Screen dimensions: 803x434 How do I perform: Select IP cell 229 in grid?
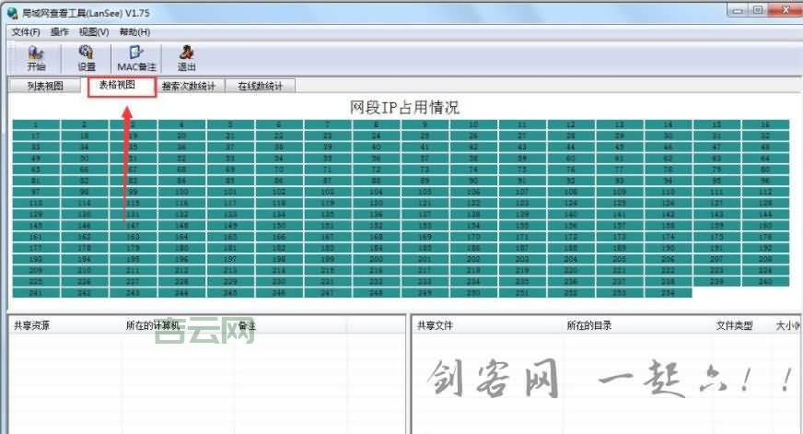230,281
